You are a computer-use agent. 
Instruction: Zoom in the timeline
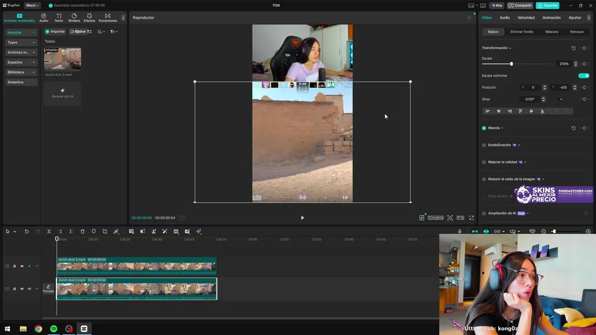pos(588,231)
